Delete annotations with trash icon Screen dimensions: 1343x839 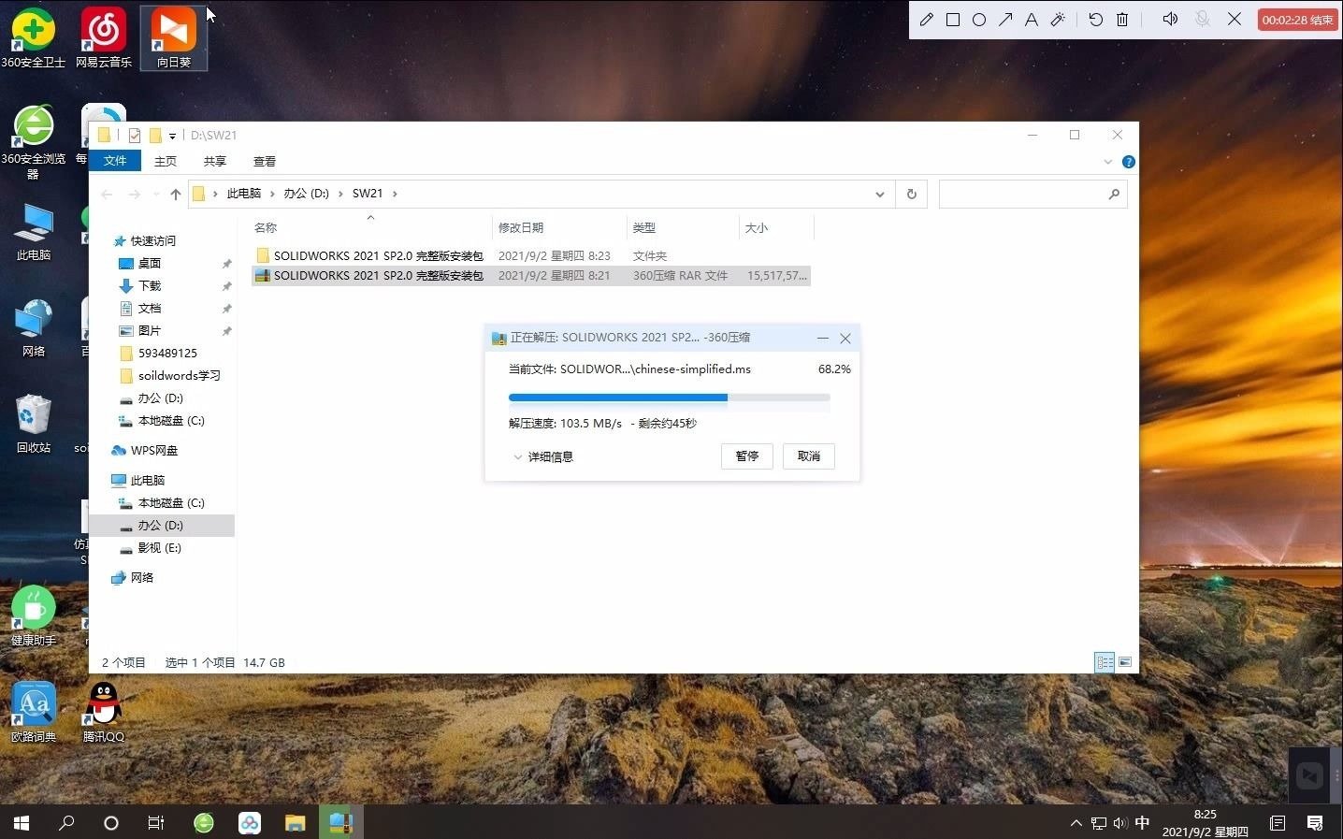tap(1122, 20)
